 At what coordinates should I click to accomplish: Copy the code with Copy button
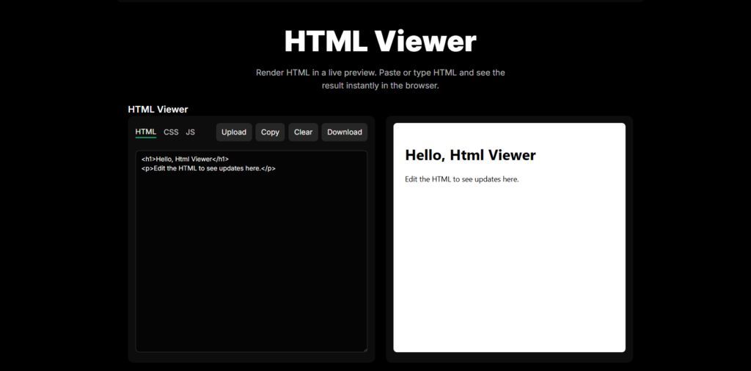point(270,132)
